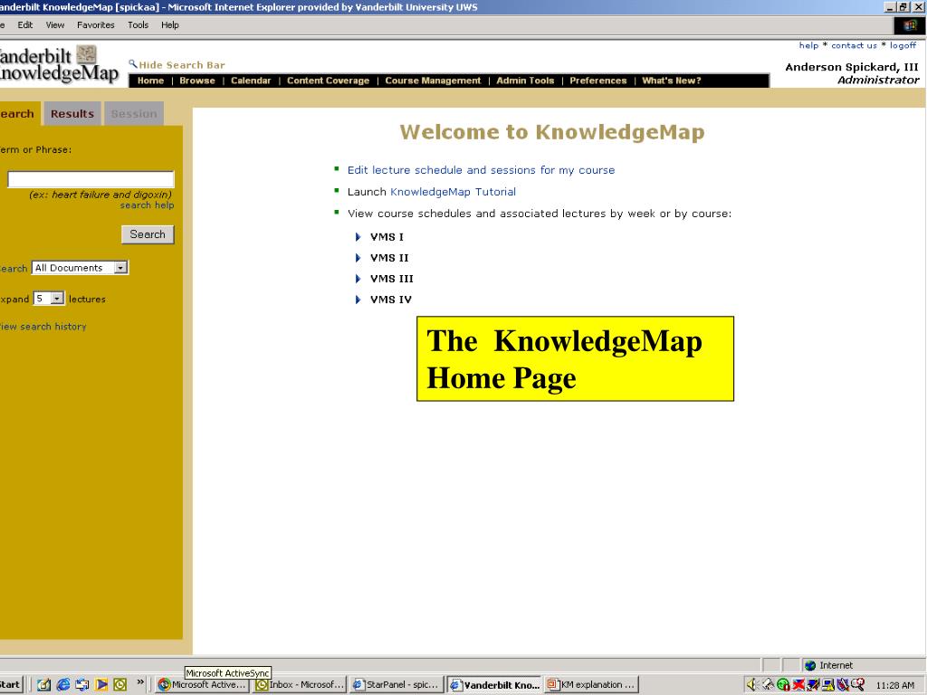927x695 pixels.
Task: Expand the VMS IV arrow
Action: pyautogui.click(x=358, y=300)
